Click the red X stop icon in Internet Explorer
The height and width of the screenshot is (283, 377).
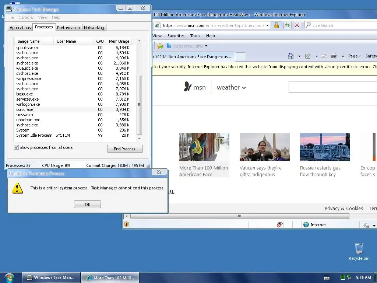click(x=297, y=25)
